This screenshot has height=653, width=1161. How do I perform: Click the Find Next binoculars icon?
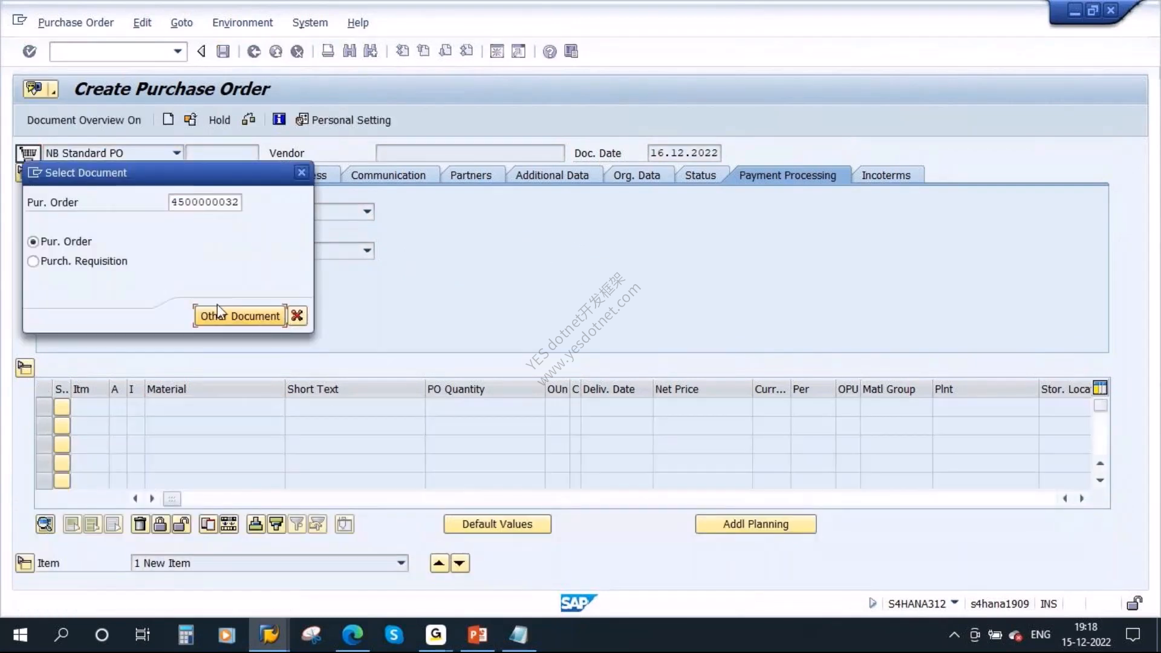click(371, 51)
